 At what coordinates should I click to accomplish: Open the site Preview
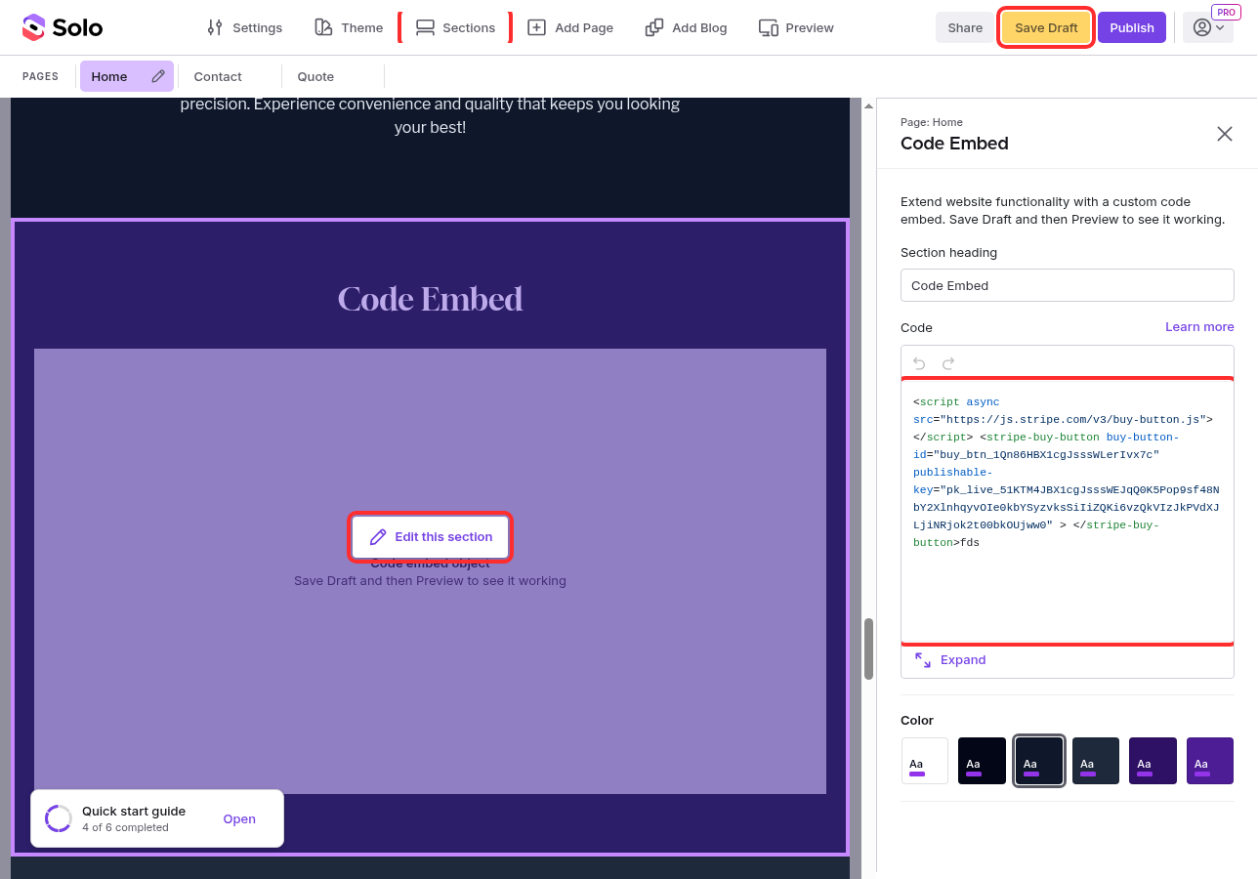(796, 27)
